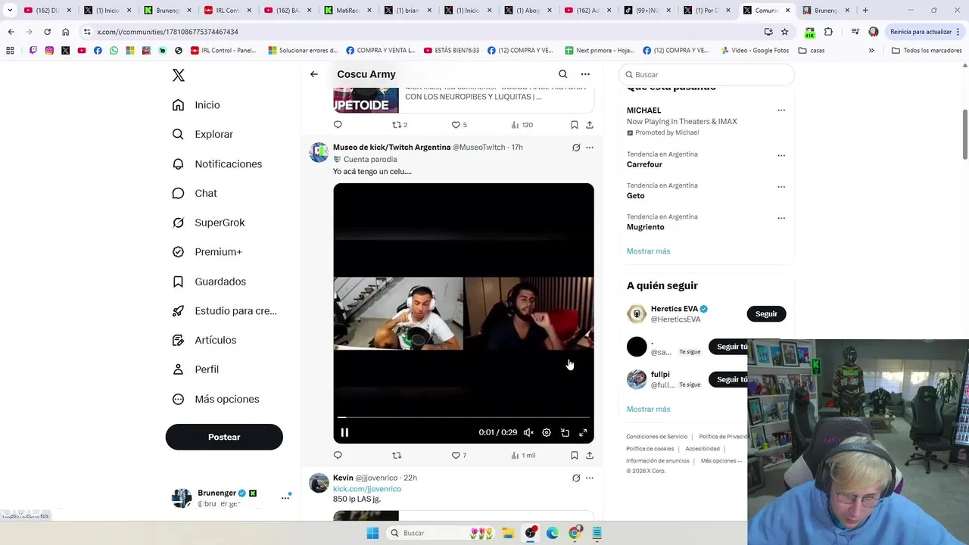This screenshot has height=545, width=969.
Task: Open Perfil in sidebar
Action: [x=196, y=369]
